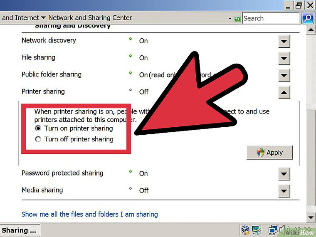Click VirtualBox cube tray icon

point(245,230)
